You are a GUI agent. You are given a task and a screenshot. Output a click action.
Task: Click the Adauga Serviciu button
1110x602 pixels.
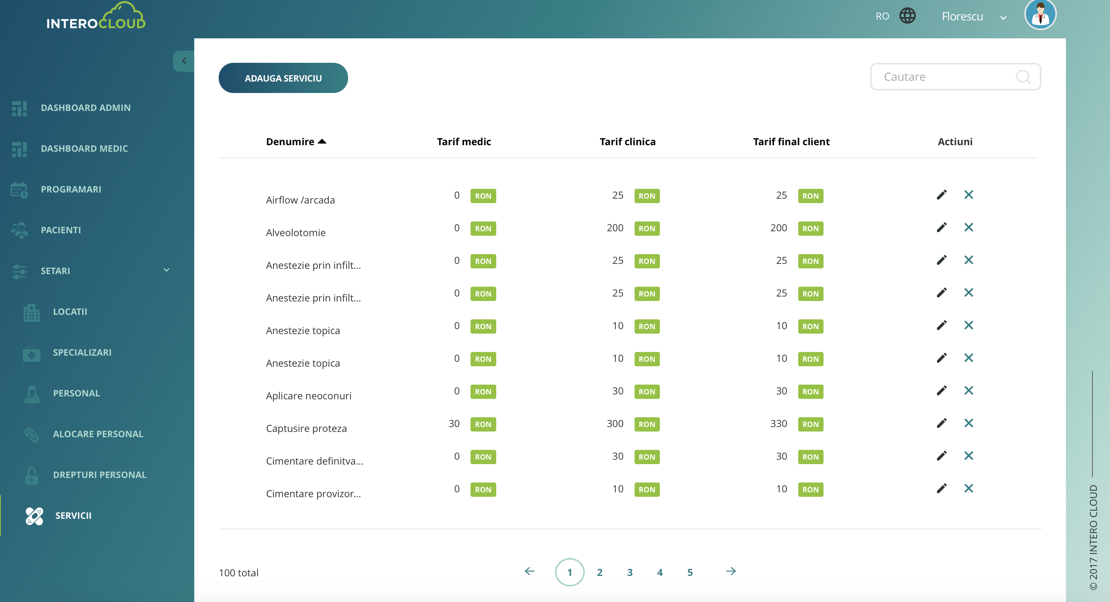tap(283, 78)
